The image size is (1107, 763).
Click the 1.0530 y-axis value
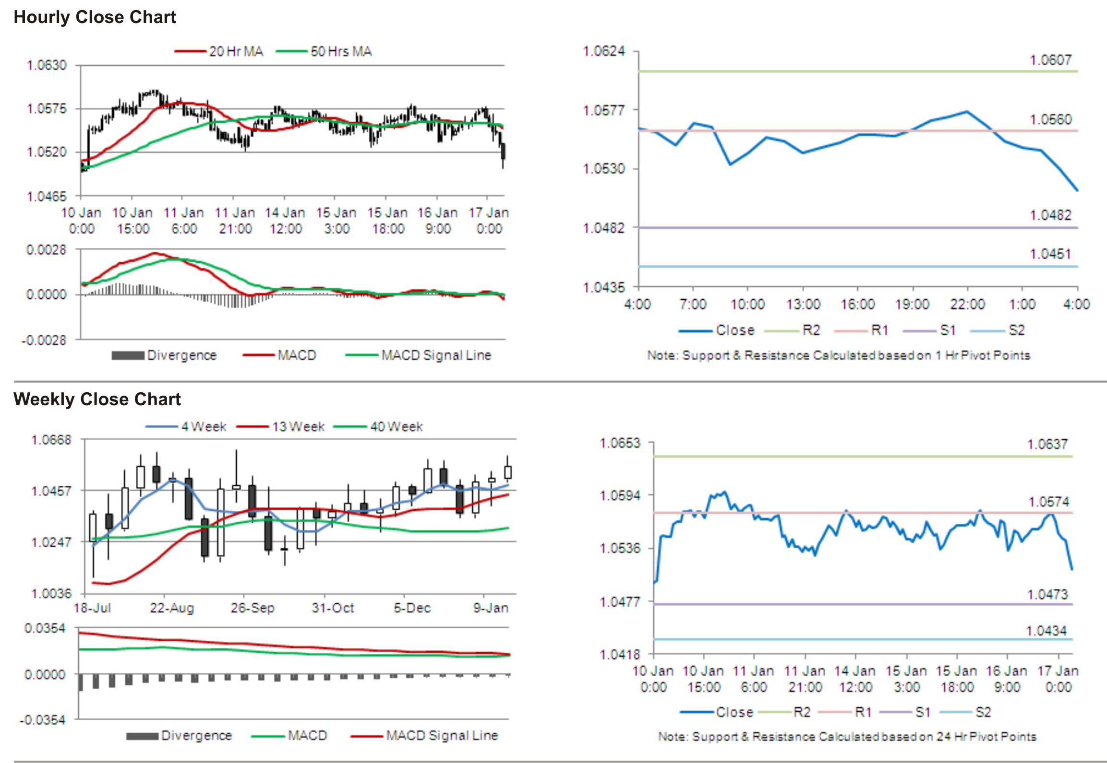tap(603, 168)
